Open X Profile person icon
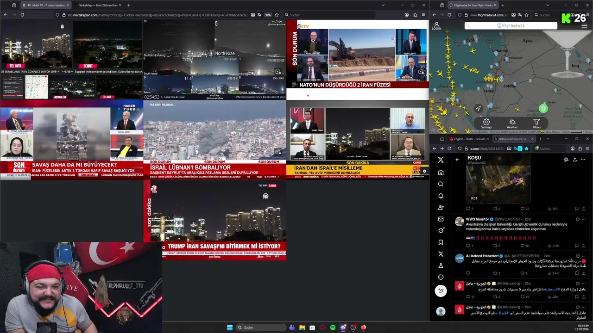The height and width of the screenshot is (333, 593). (x=441, y=265)
